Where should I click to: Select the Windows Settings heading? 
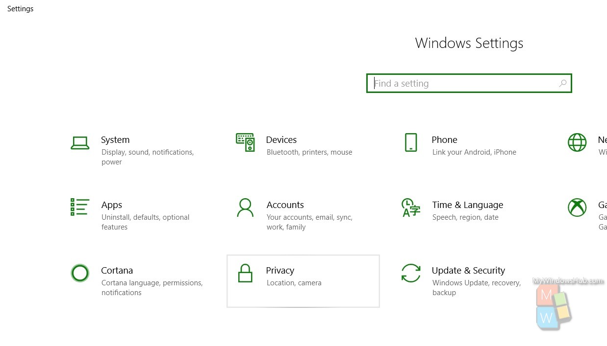tap(469, 43)
